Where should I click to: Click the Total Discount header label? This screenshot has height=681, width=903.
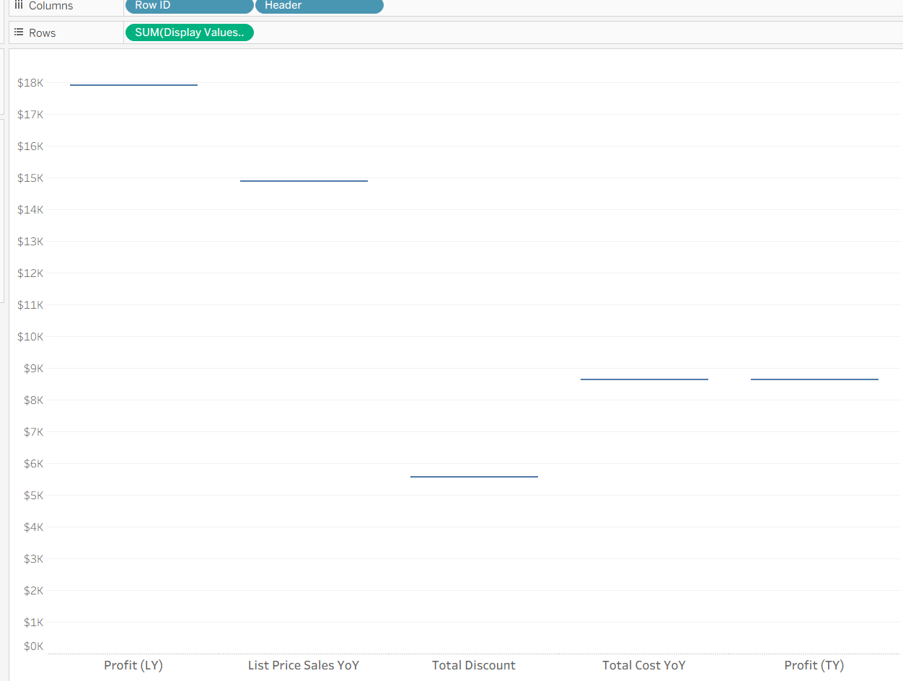click(474, 665)
